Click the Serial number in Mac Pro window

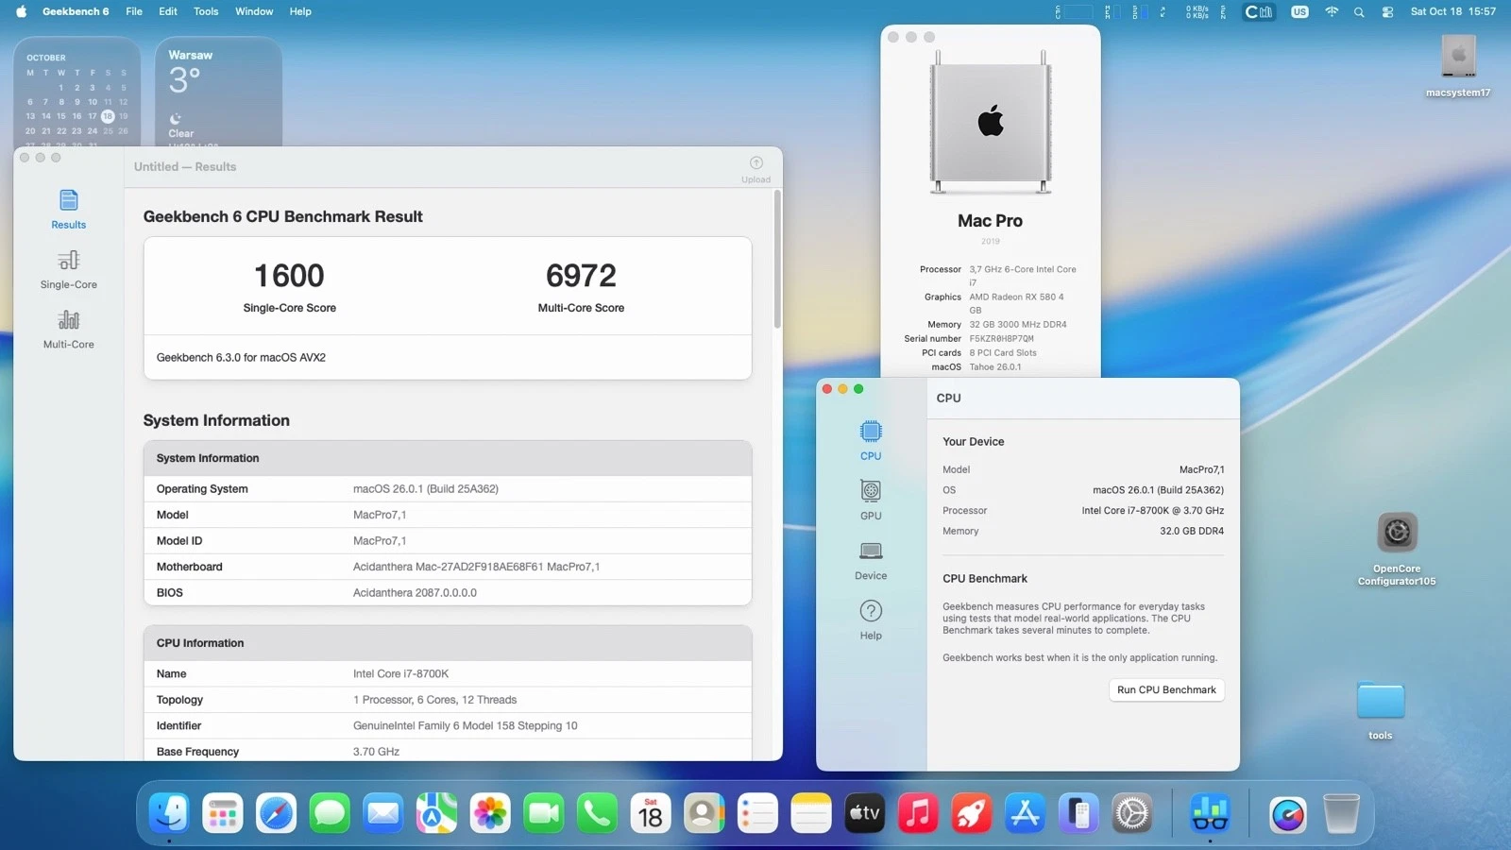(1001, 338)
